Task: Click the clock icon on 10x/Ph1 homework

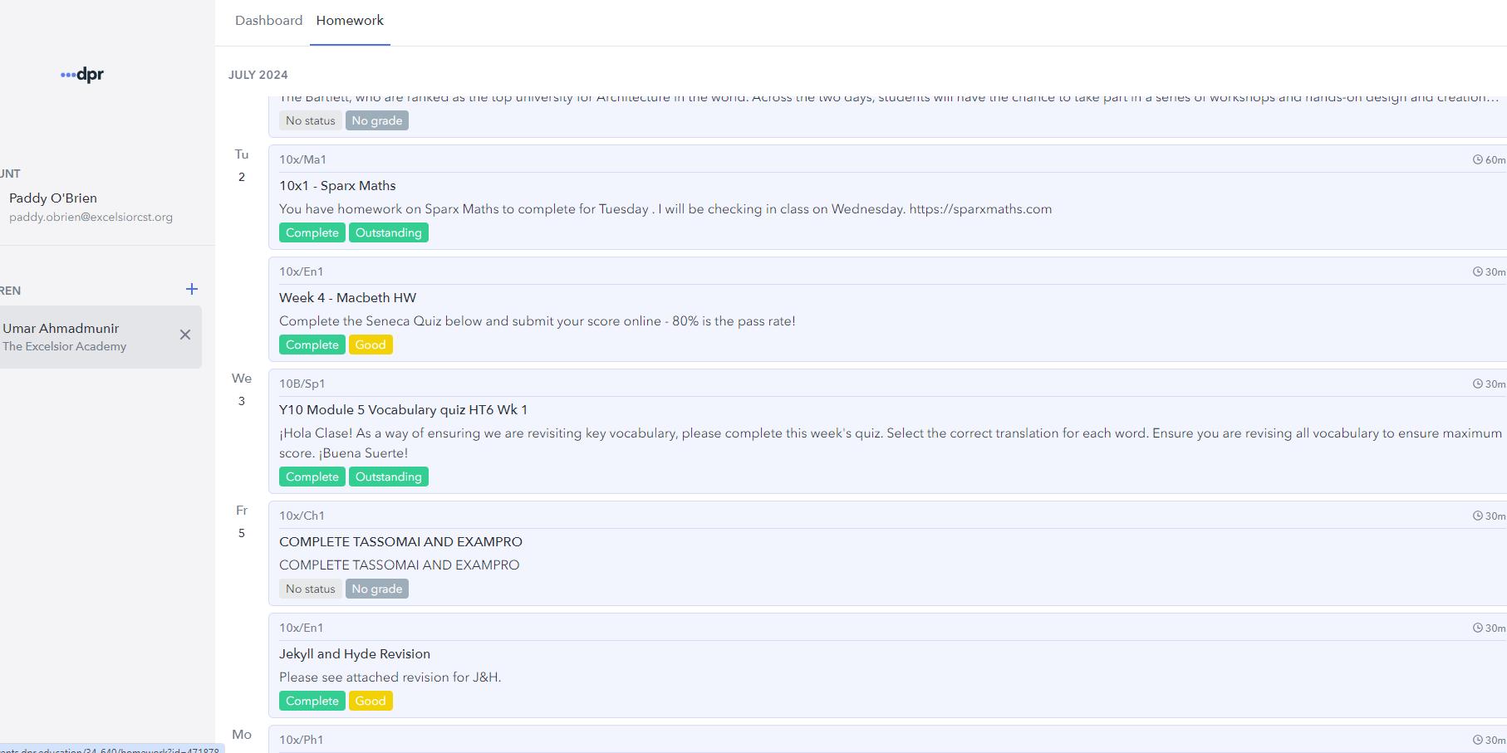Action: pyautogui.click(x=1478, y=740)
